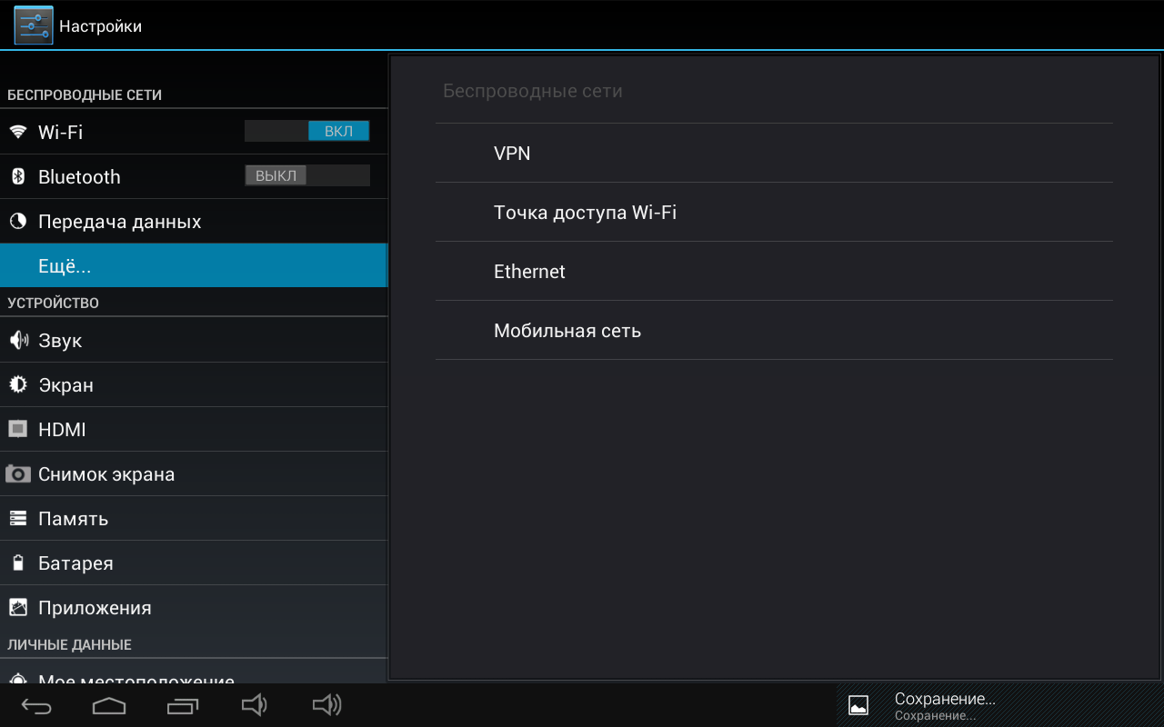This screenshot has height=727, width=1164.
Task: Open Мобильная сеть settings
Action: click(x=567, y=331)
